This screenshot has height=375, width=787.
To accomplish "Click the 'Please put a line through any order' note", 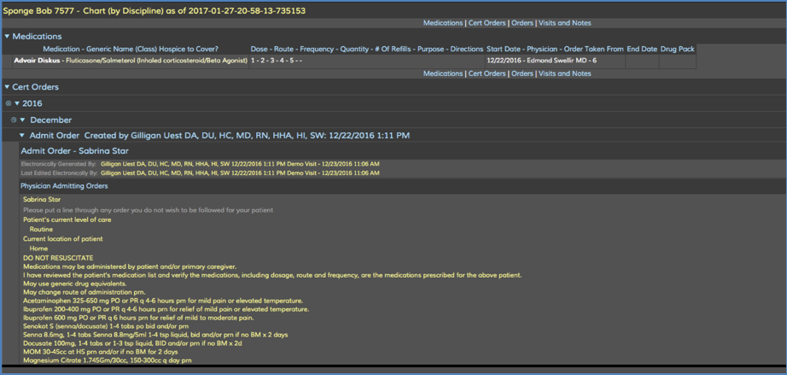I will tap(148, 210).
